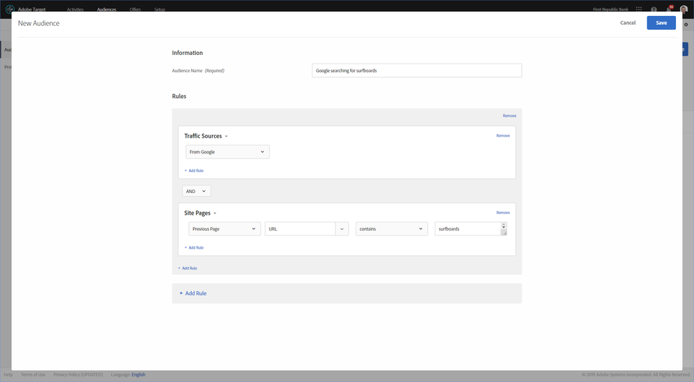This screenshot has width=694, height=382.
Task: Open the help question mark icon
Action: point(654,10)
